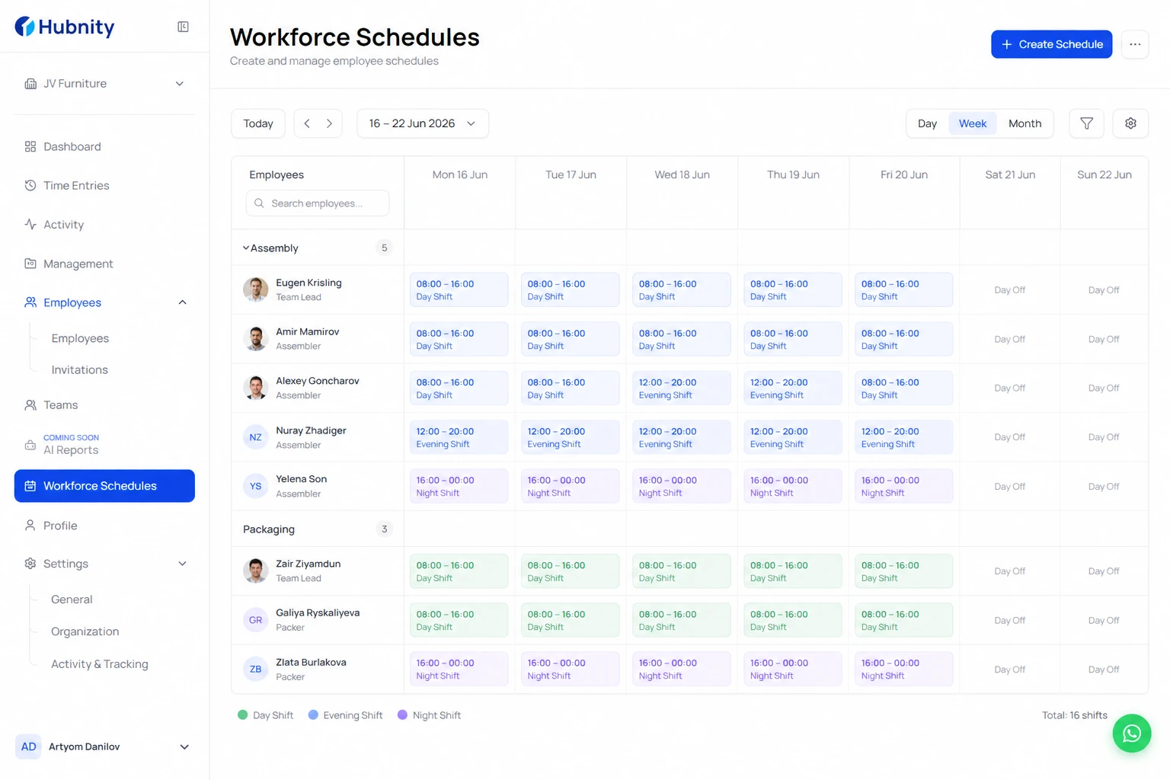This screenshot has height=780, width=1170.
Task: Click the three-dot more options button
Action: 1135,44
